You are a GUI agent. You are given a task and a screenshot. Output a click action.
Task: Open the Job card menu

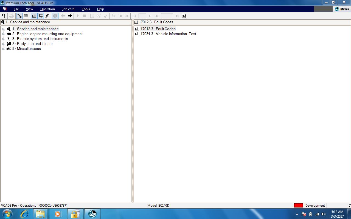[68, 9]
